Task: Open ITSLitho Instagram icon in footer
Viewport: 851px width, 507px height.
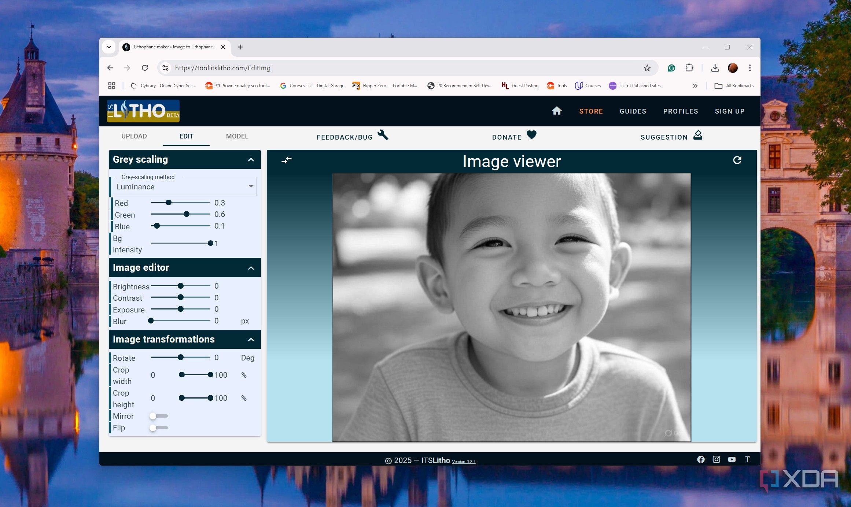Action: (716, 459)
